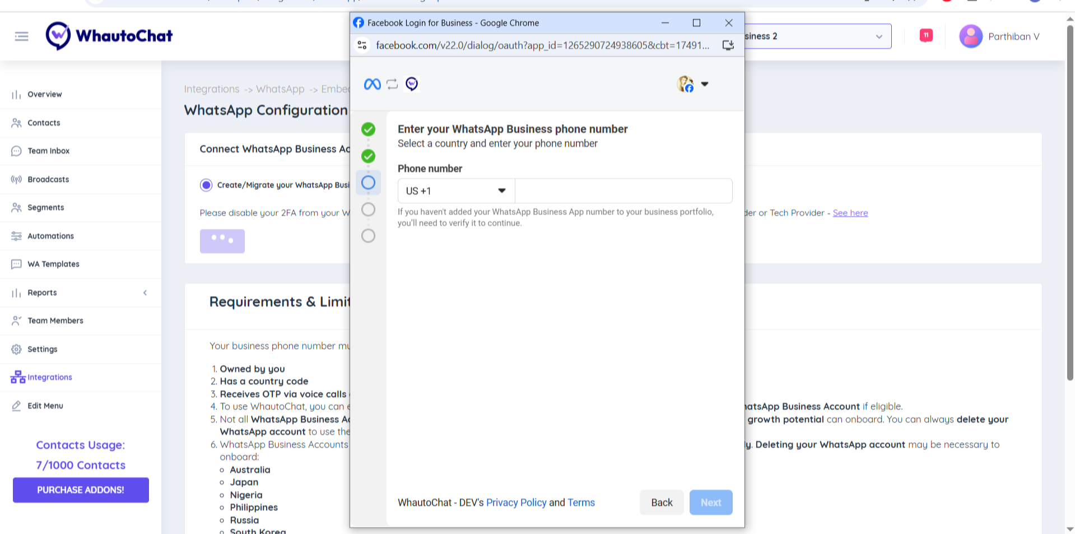Click the Back button in Facebook dialog
The height and width of the screenshot is (534, 1075).
662,503
